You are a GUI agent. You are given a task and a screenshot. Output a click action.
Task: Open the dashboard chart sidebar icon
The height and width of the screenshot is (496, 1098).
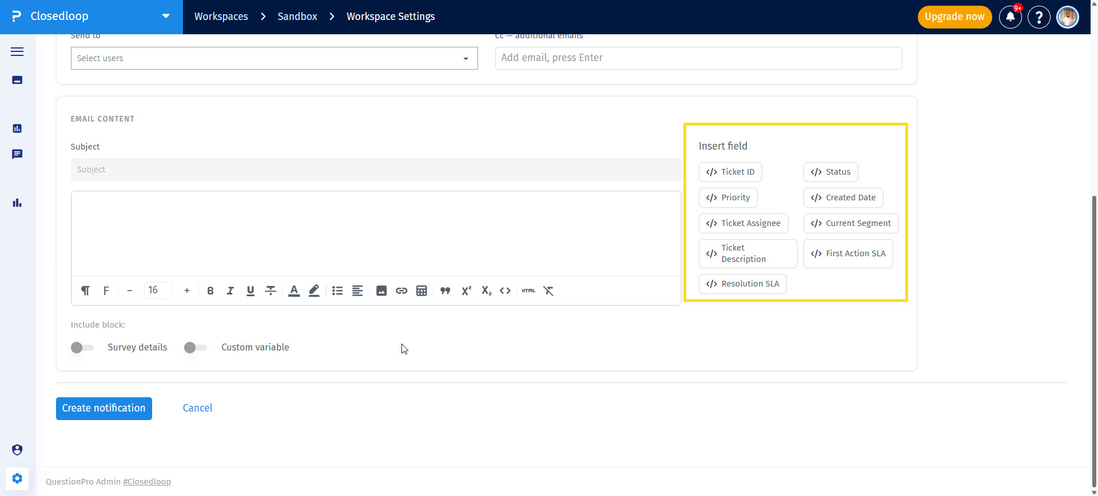[17, 128]
